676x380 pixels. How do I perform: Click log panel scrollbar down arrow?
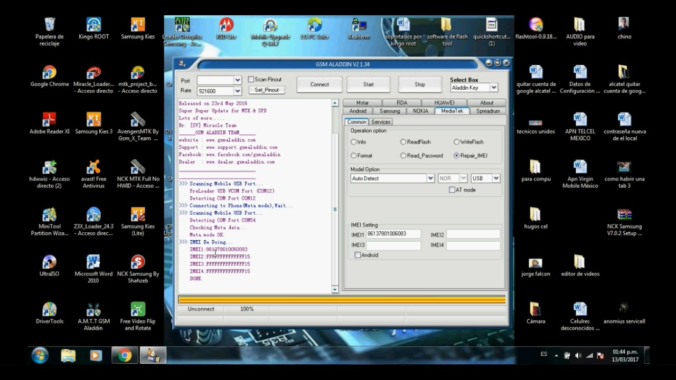(335, 289)
